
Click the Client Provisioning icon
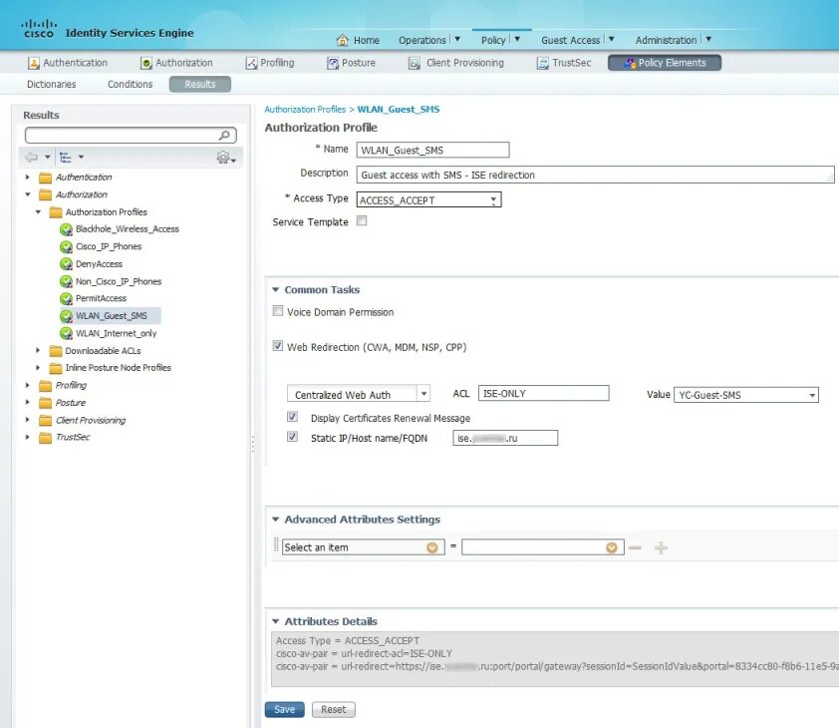click(415, 63)
